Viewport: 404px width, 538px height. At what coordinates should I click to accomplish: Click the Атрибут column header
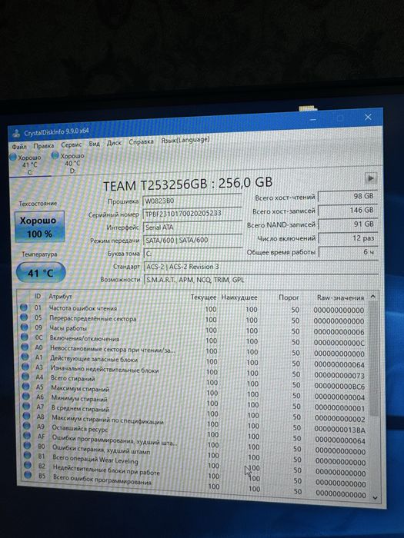[x=60, y=296]
